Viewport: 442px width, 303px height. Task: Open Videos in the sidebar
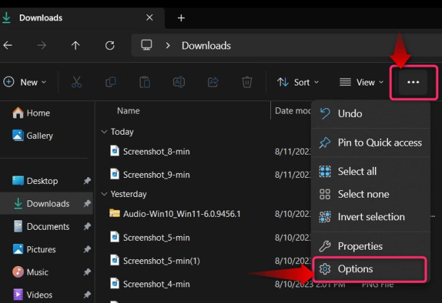33,295
